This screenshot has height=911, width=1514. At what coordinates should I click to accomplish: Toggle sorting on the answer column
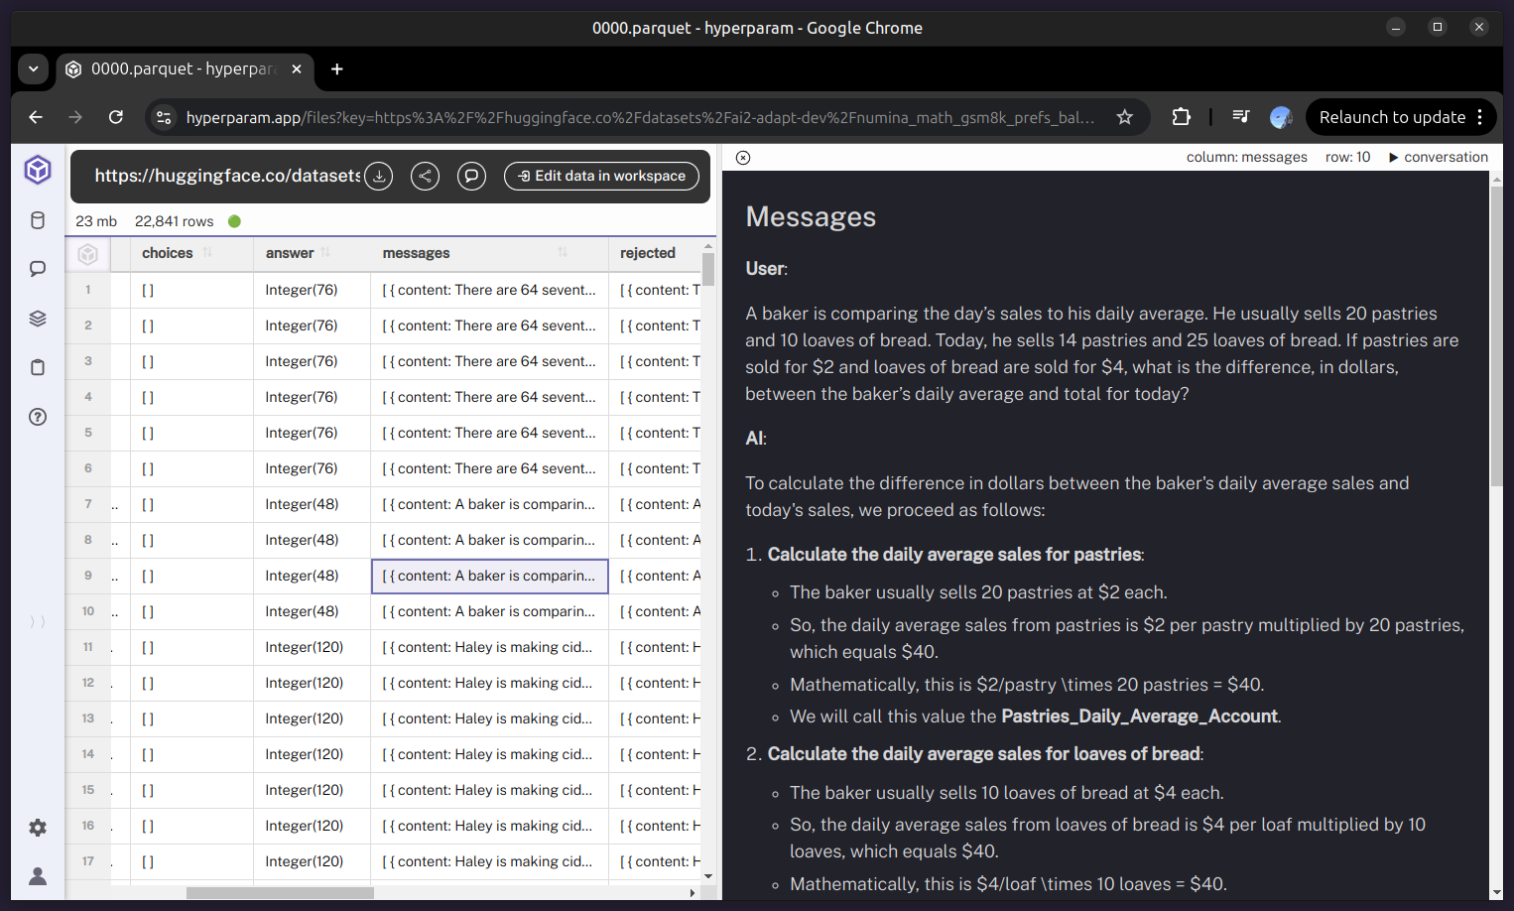[x=325, y=253]
